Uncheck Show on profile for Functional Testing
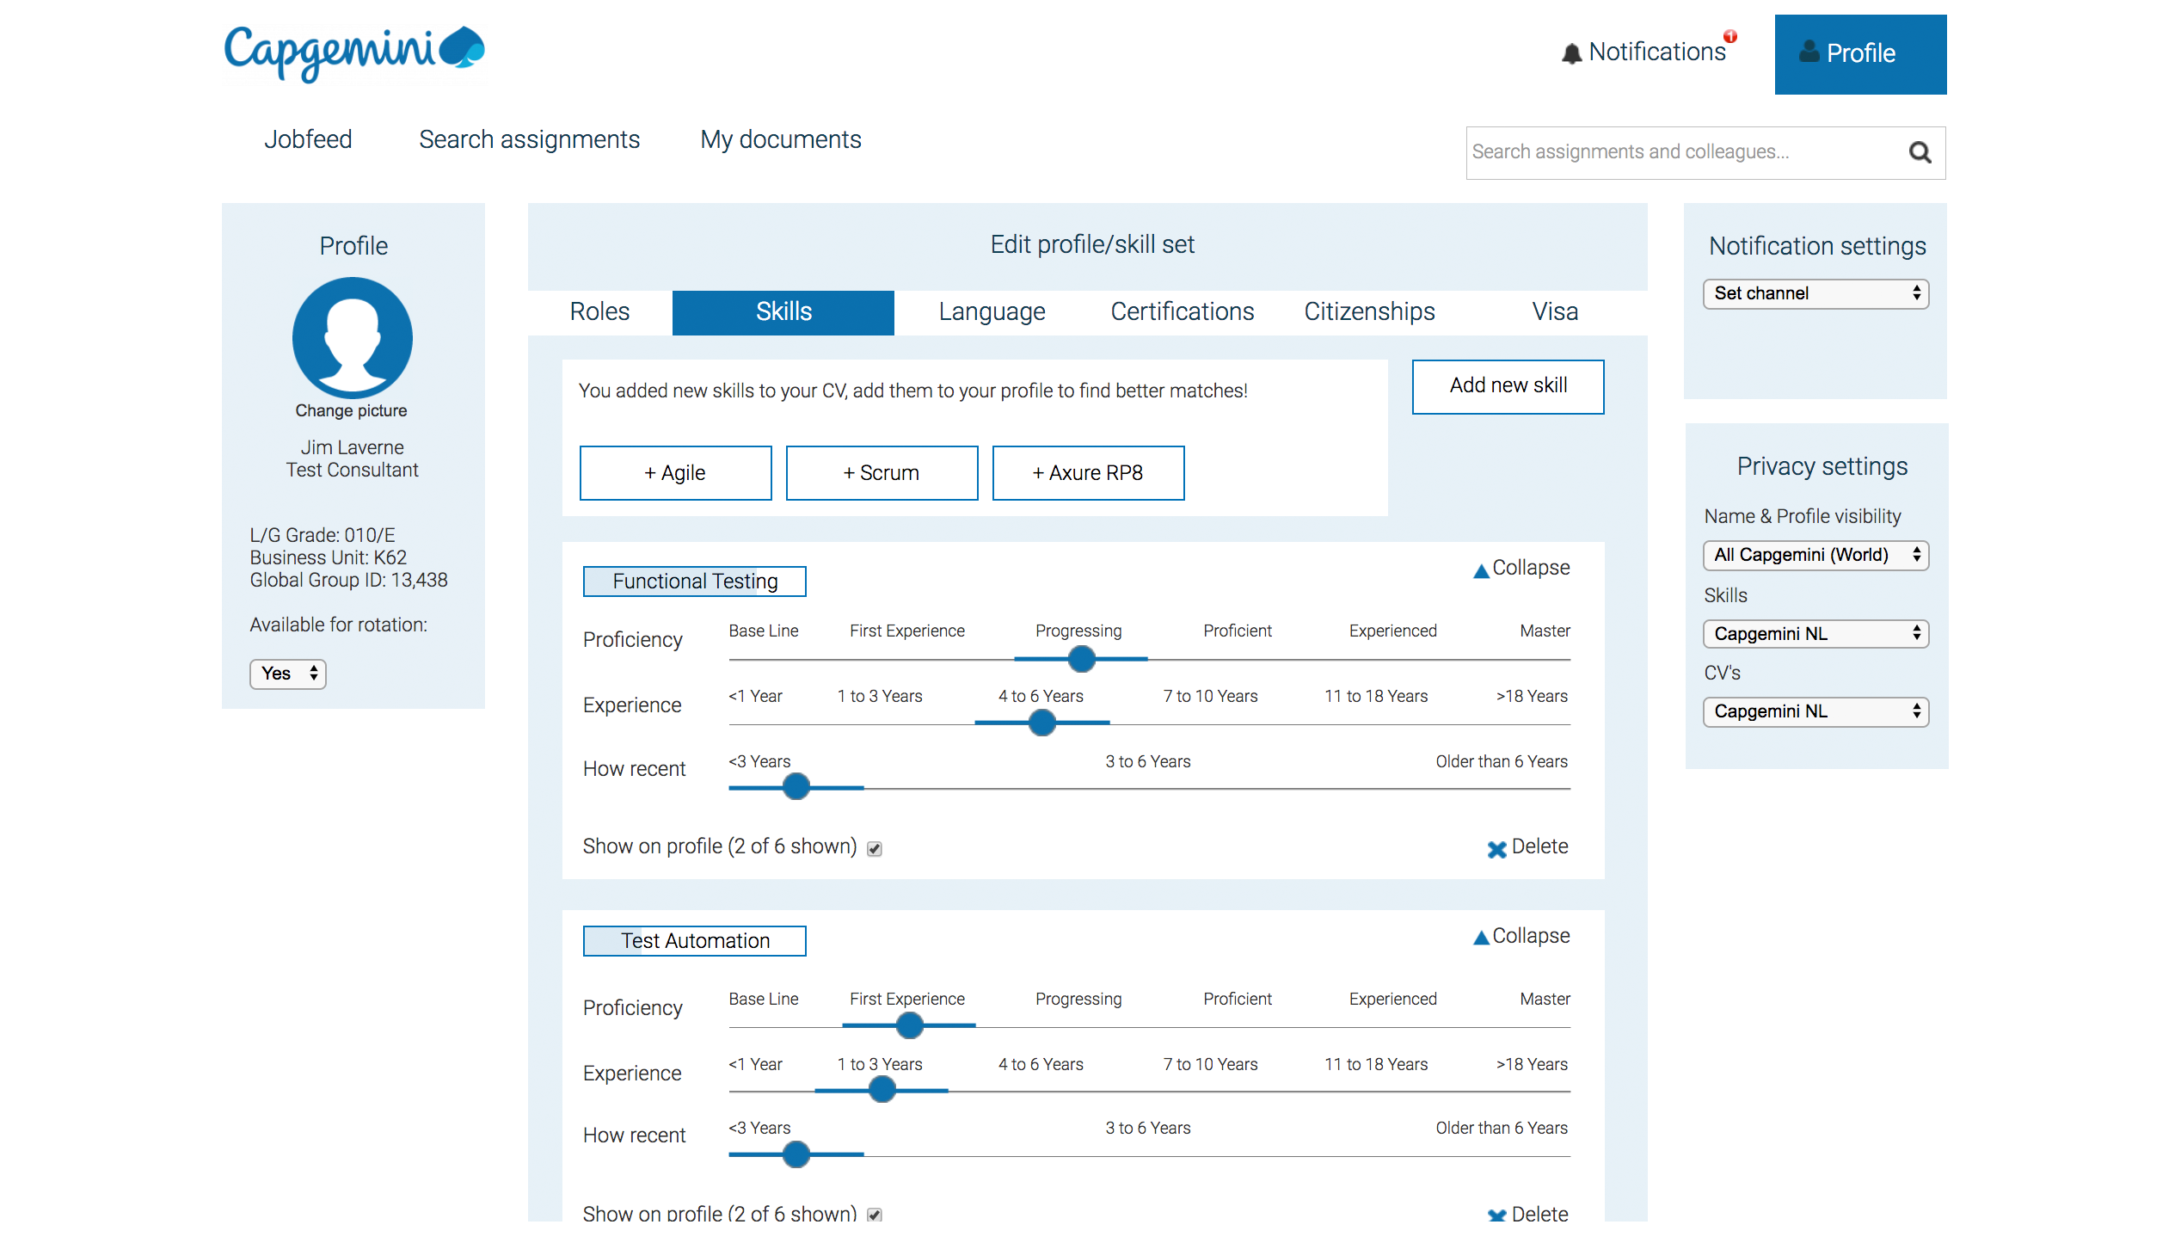This screenshot has height=1237, width=2181. click(x=874, y=848)
